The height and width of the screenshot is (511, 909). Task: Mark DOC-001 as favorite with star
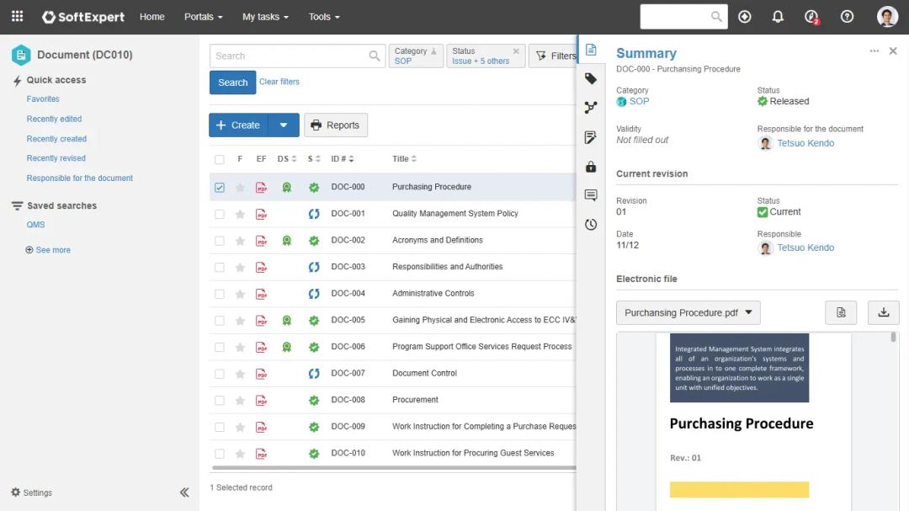(x=240, y=214)
